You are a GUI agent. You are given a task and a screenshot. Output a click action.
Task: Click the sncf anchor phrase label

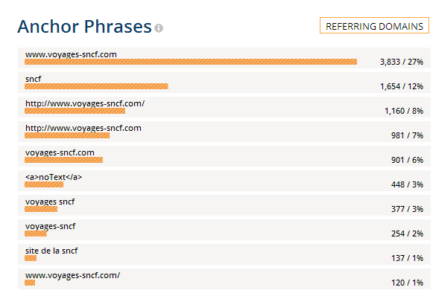pos(33,79)
